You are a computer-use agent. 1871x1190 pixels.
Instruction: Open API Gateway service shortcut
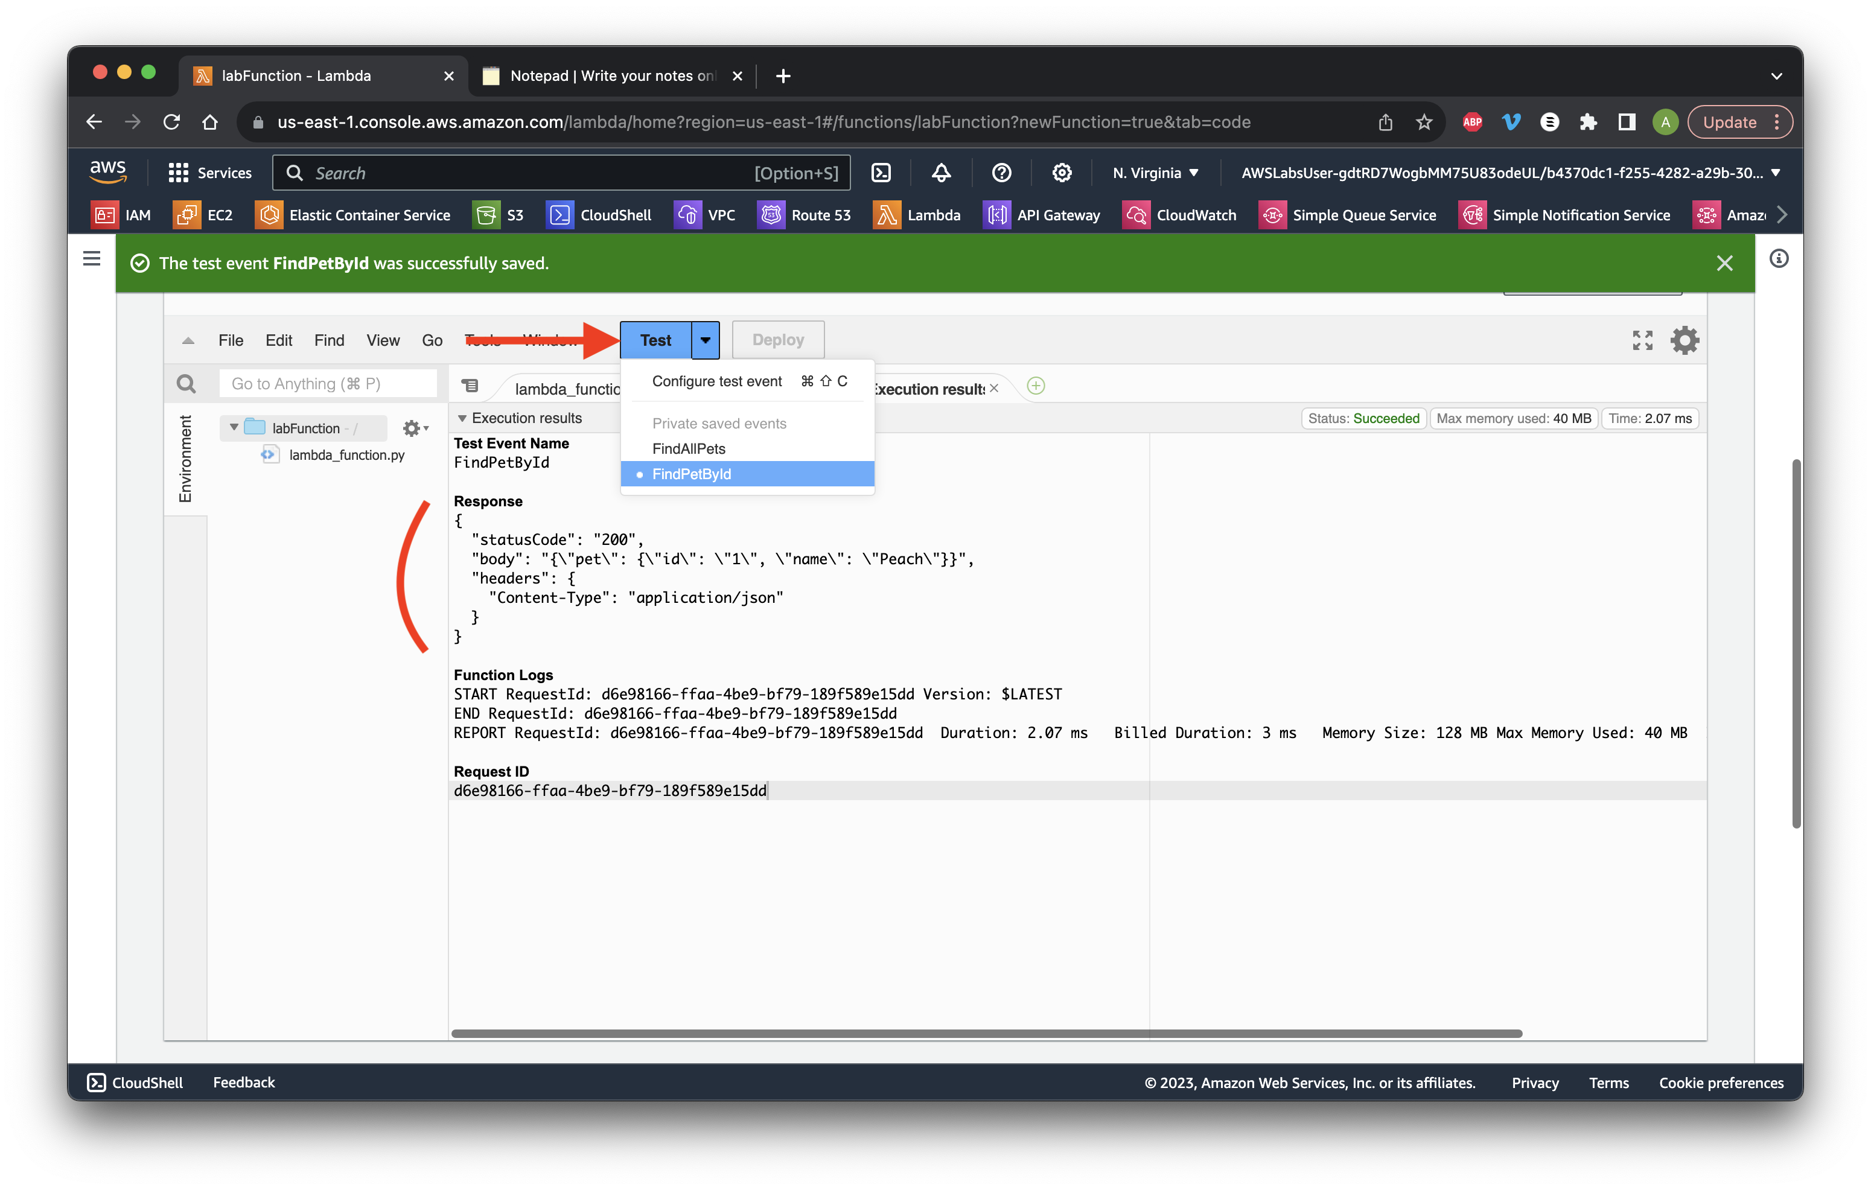(1042, 215)
